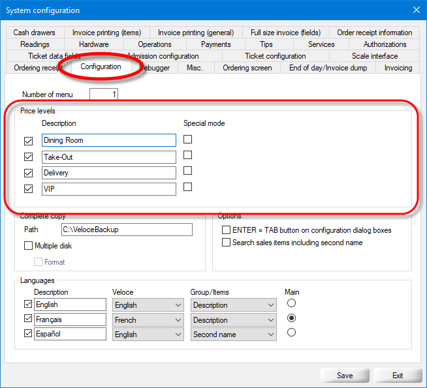Open the Veloce language dropdown for English
Image resolution: width=427 pixels, height=388 pixels.
pyautogui.click(x=148, y=305)
